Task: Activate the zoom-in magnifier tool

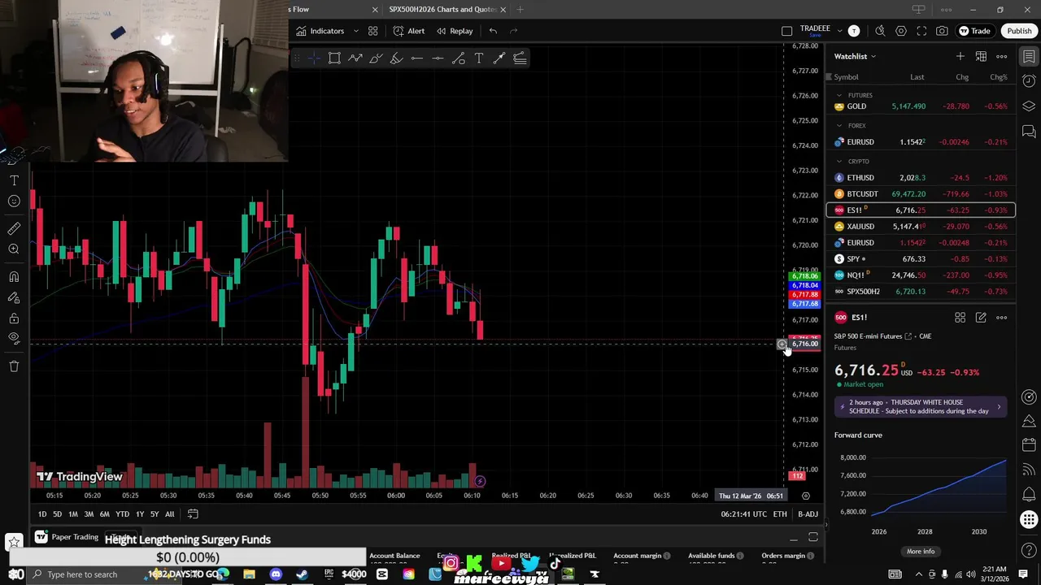Action: click(x=14, y=249)
